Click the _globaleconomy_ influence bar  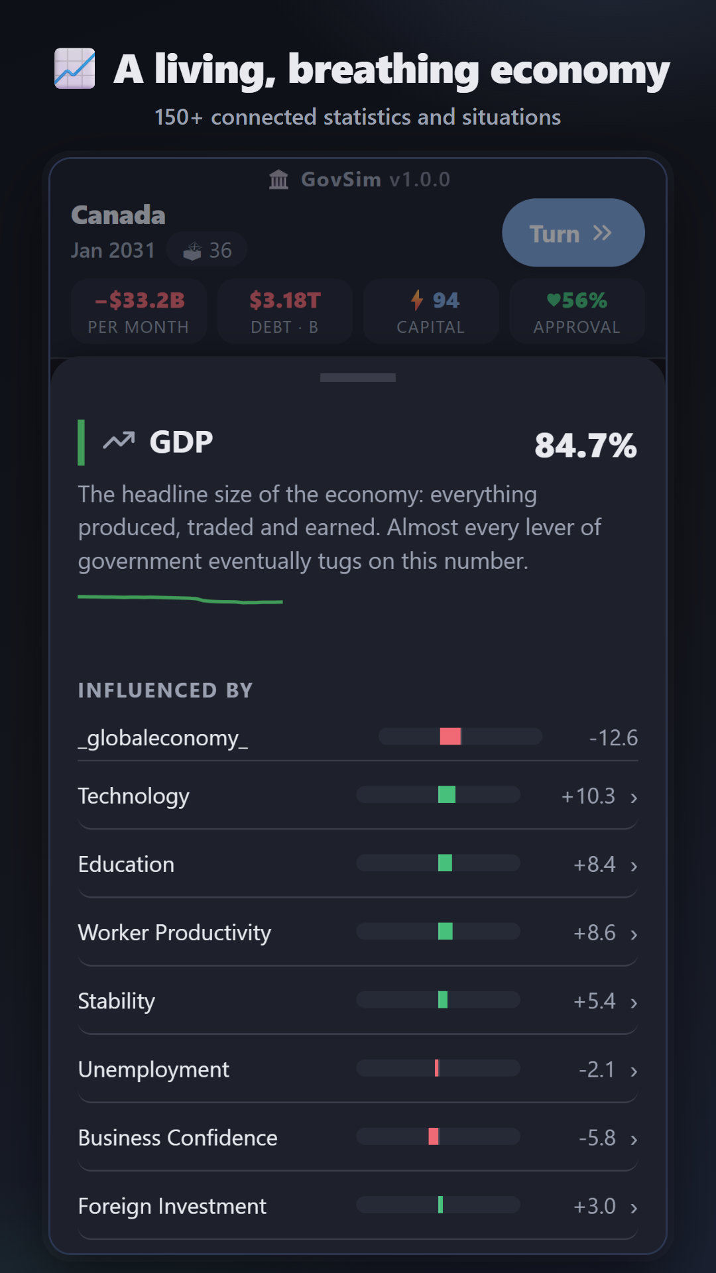(x=460, y=736)
